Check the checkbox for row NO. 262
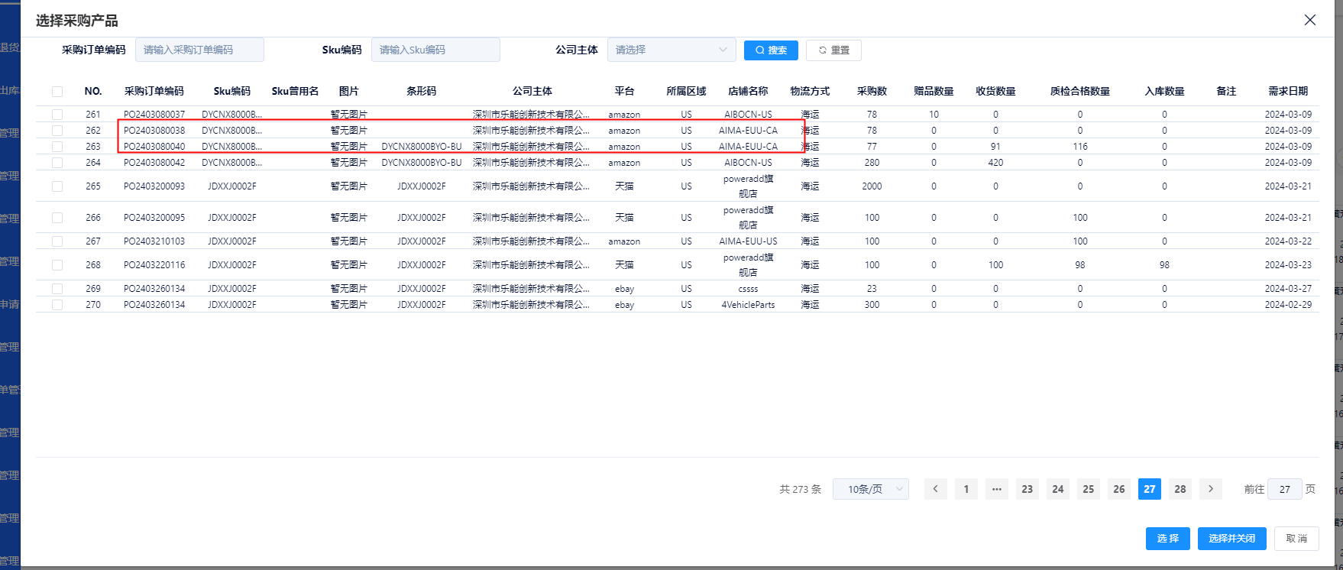1343x570 pixels. [x=57, y=131]
